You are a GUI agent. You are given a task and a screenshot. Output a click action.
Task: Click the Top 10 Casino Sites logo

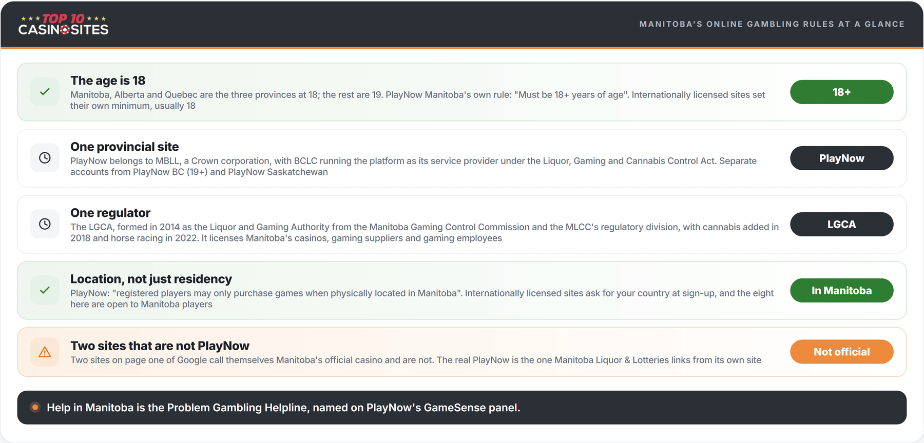tap(63, 24)
